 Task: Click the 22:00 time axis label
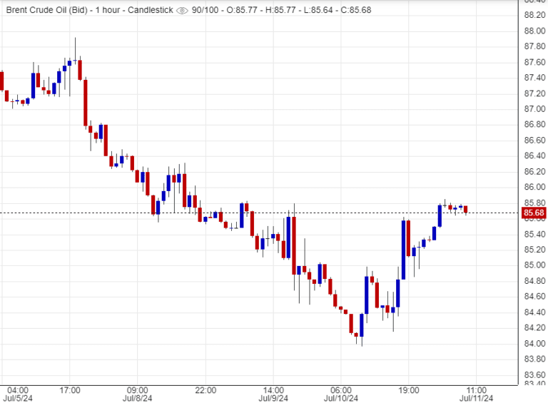click(205, 390)
